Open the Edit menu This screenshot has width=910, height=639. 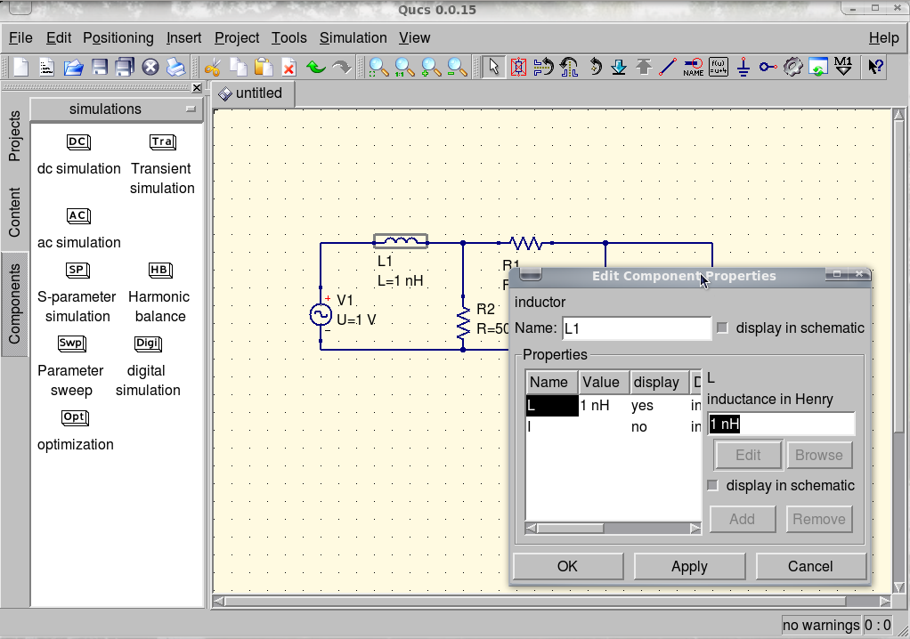coord(59,37)
